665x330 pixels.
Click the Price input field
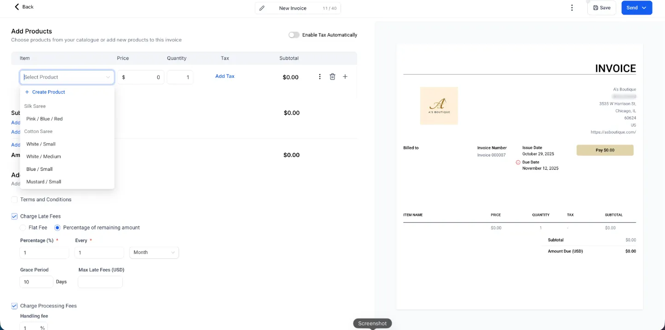[140, 77]
